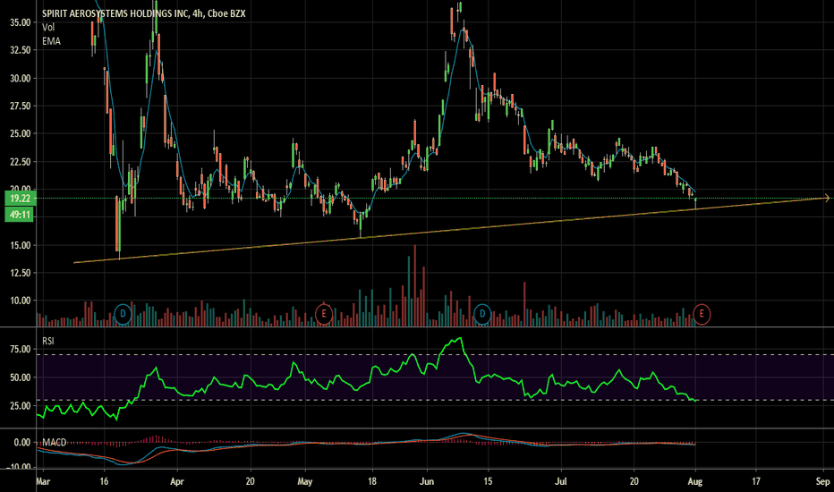
Task: Click the Spirit Aerosystems Holdings chart title
Action: (143, 13)
